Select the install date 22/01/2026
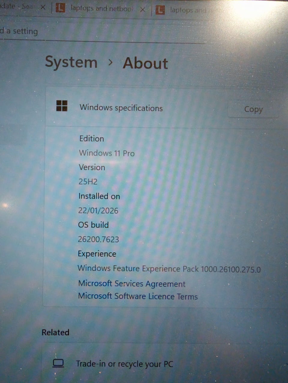Viewport: 288px width, 383px height. pos(98,210)
